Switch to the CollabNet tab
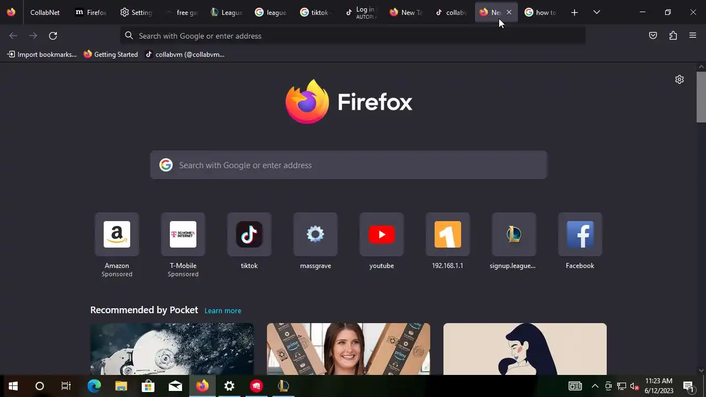The width and height of the screenshot is (706, 397). tap(45, 12)
